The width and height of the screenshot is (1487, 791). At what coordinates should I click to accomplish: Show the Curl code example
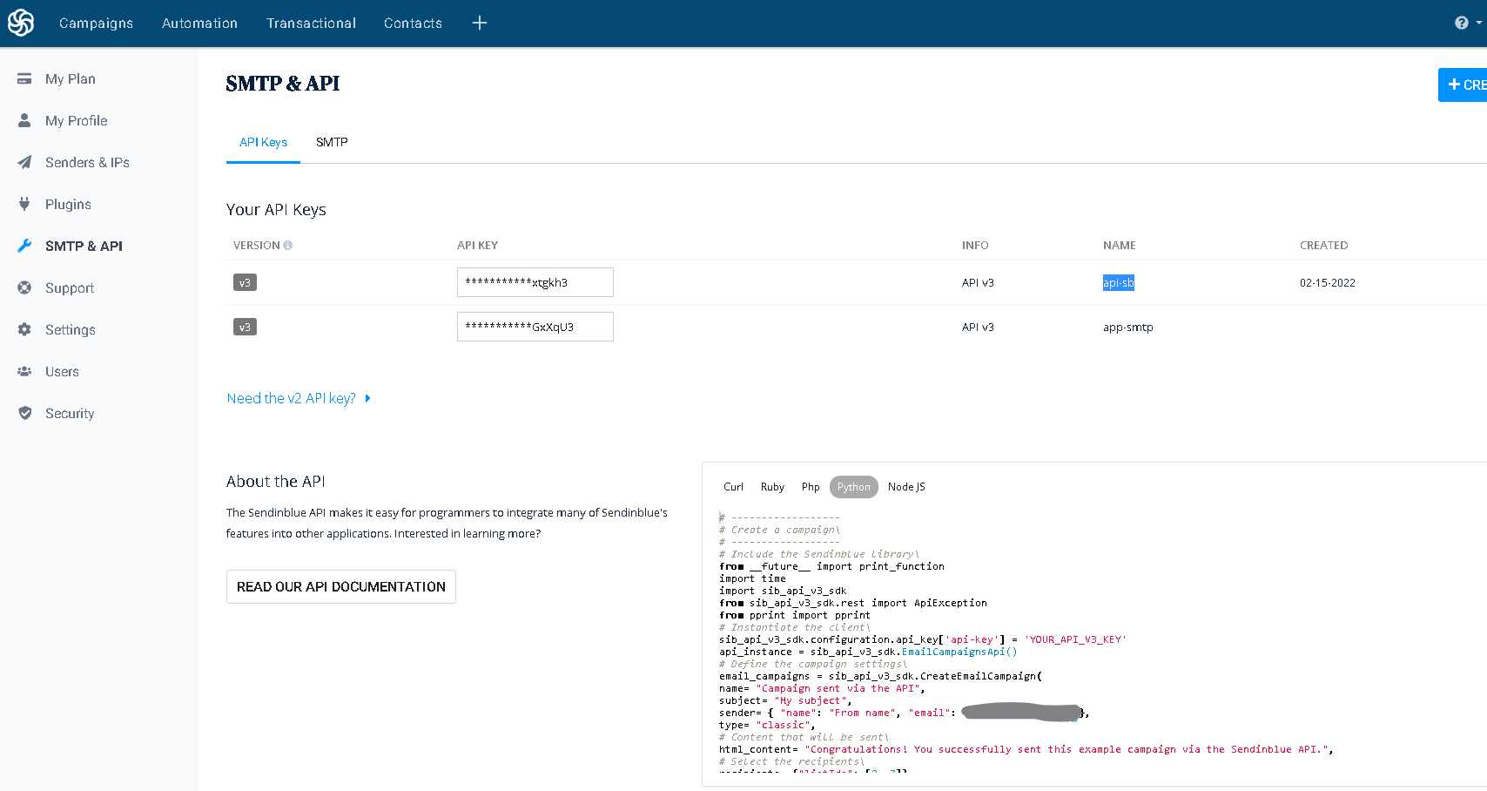[733, 487]
